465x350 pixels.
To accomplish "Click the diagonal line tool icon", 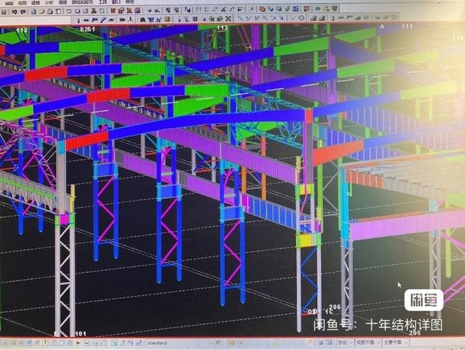I will pos(239,19).
